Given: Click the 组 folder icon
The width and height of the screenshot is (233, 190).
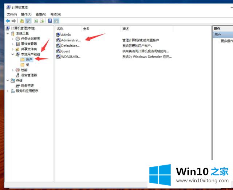Looking at the screenshot, I should click(x=23, y=65).
